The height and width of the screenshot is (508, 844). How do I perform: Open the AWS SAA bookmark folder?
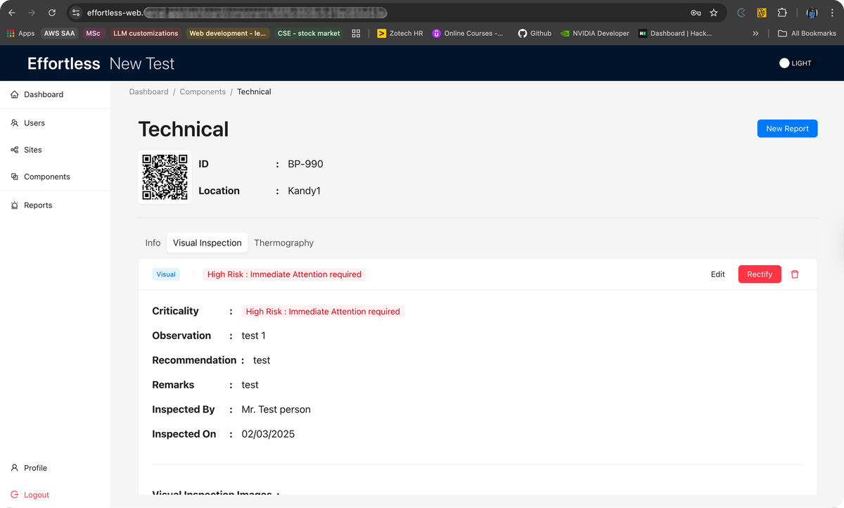pos(59,33)
